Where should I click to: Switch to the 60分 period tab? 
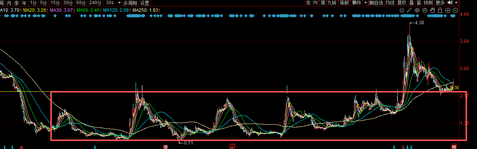pos(81,3)
